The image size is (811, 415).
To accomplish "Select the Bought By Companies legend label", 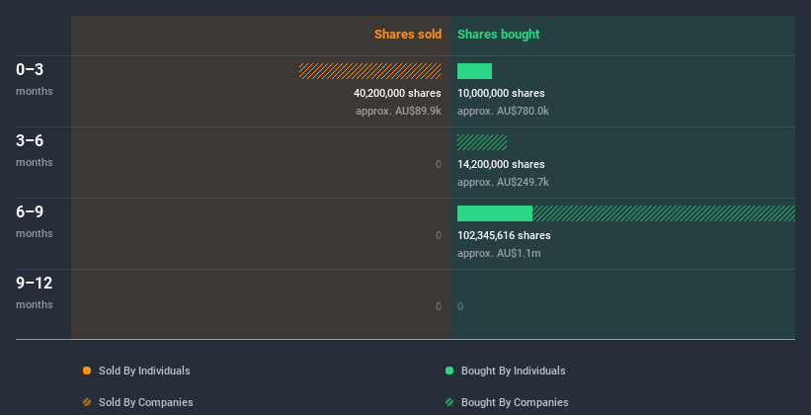I will pyautogui.click(x=515, y=402).
